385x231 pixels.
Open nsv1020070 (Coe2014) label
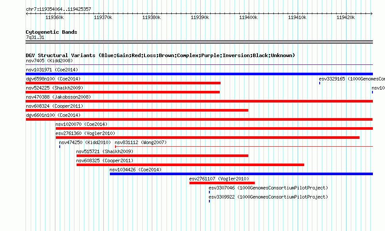81,124
